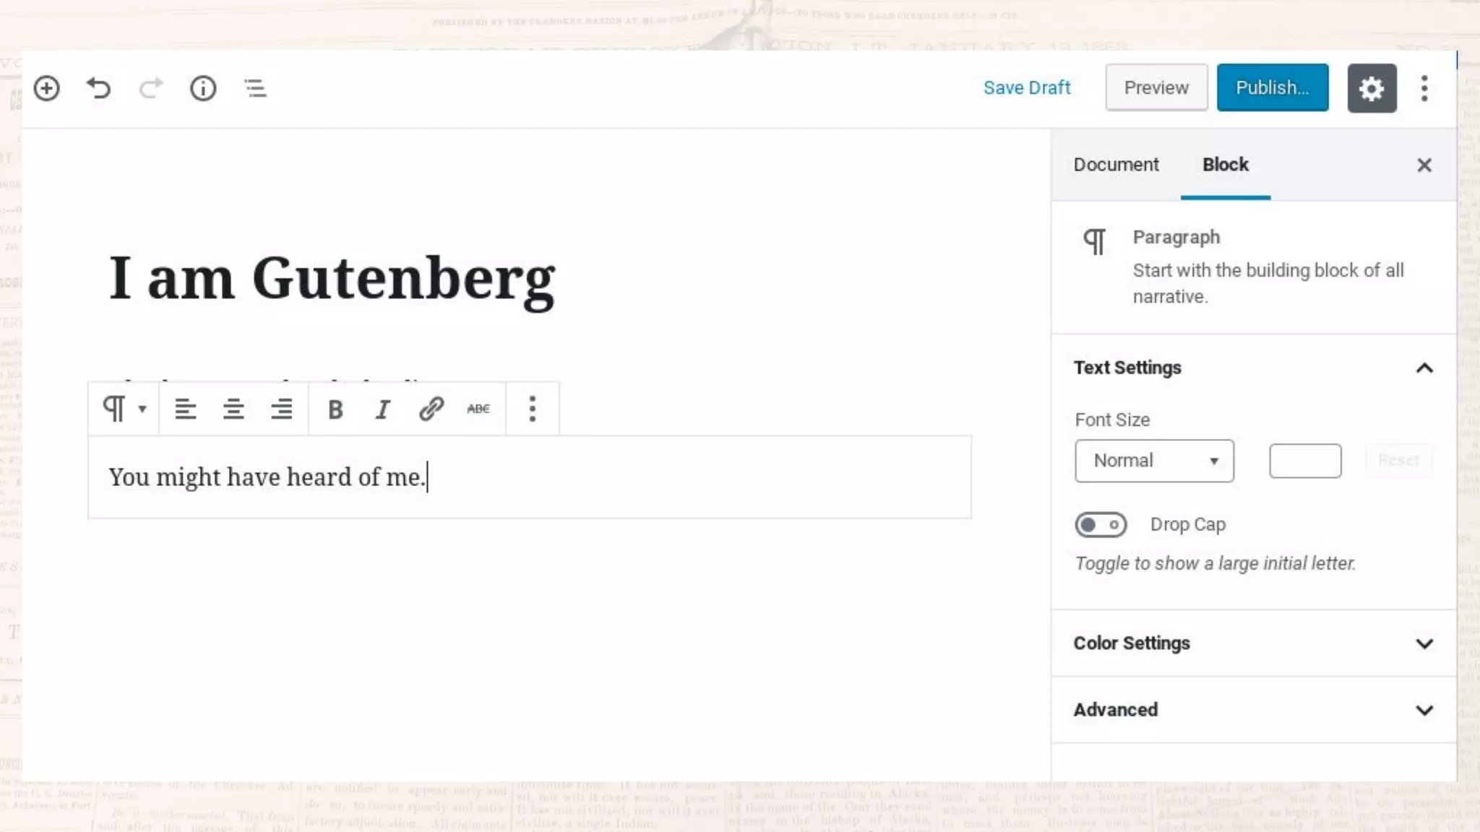
Task: Click the custom font size input field
Action: point(1304,461)
